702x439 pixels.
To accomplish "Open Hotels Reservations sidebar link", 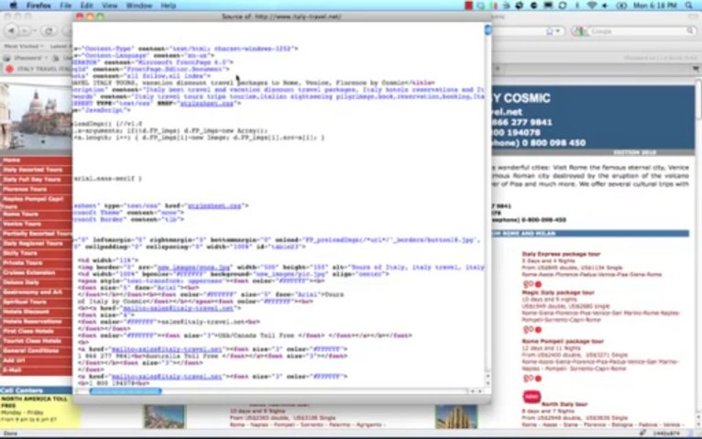I will click(32, 322).
